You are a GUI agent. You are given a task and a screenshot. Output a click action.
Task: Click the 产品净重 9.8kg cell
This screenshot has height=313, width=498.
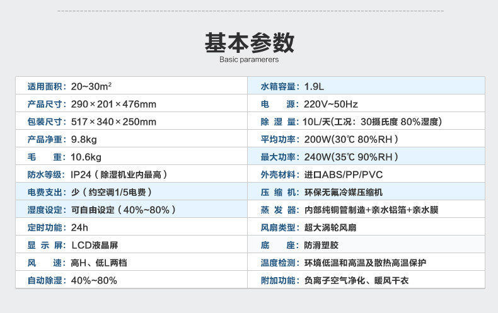coord(131,139)
